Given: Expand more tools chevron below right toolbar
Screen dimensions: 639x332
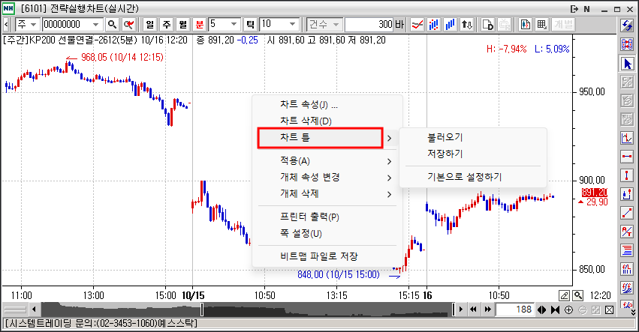Looking at the screenshot, I should [632, 313].
